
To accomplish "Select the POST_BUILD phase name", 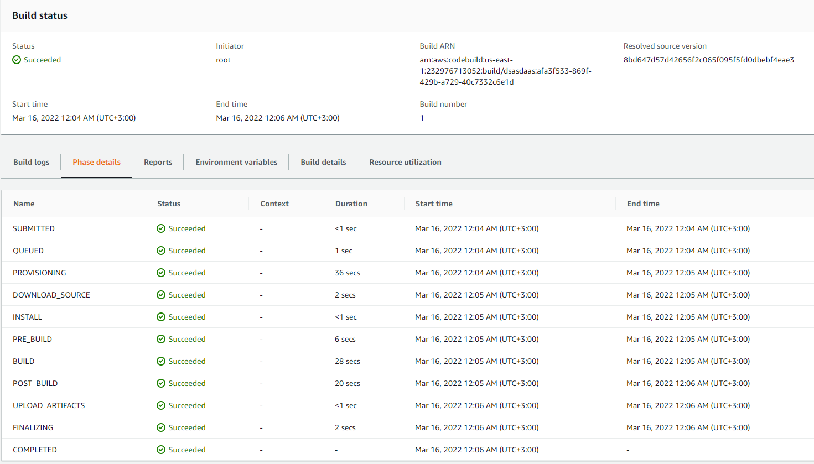I will click(x=35, y=383).
